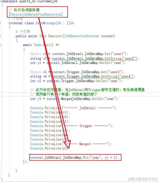Click the IJobExecutionContext parameter type
This screenshot has height=182, width=159.
tap(81, 36)
